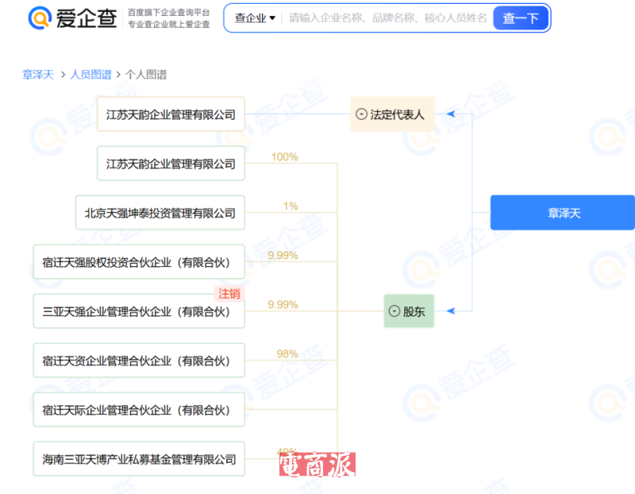Focus the company name search input field
Viewport: 635px width, 494px height.
(387, 18)
